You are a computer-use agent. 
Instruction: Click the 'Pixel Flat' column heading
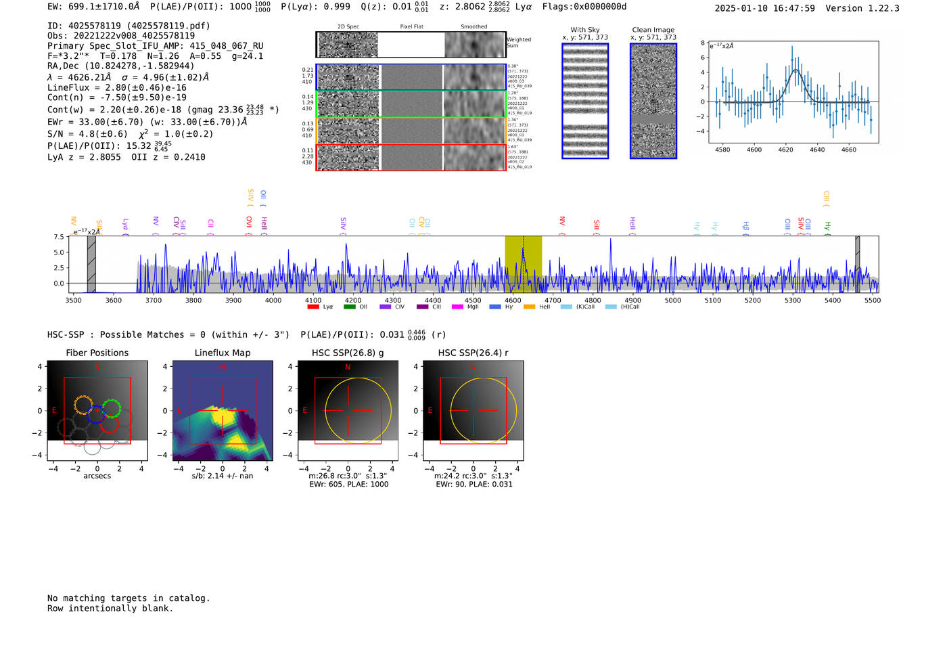click(412, 27)
